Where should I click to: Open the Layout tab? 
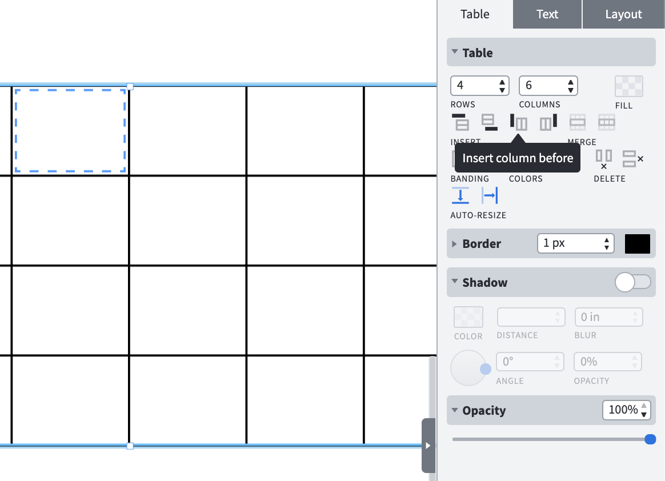point(623,14)
